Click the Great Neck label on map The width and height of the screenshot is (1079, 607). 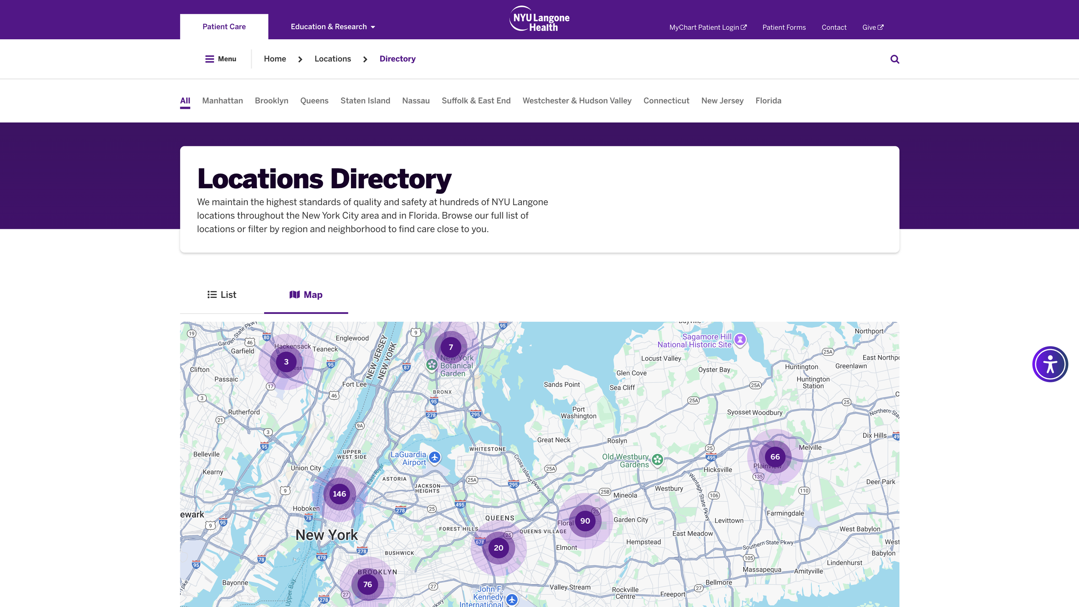[554, 440]
